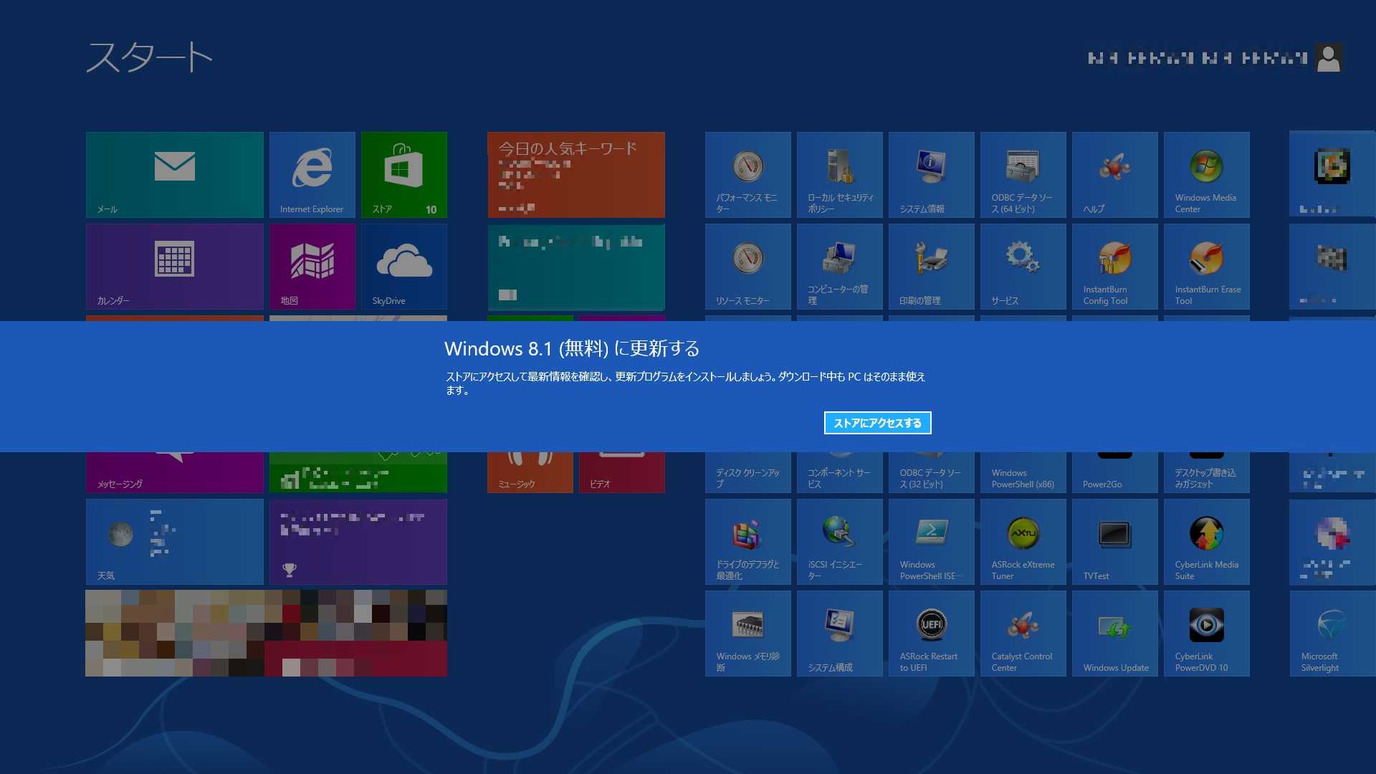This screenshot has width=1376, height=774.
Task: Launch the TVTest tile
Action: click(1115, 542)
